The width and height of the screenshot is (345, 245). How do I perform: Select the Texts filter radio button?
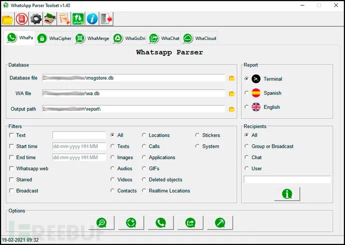112,146
